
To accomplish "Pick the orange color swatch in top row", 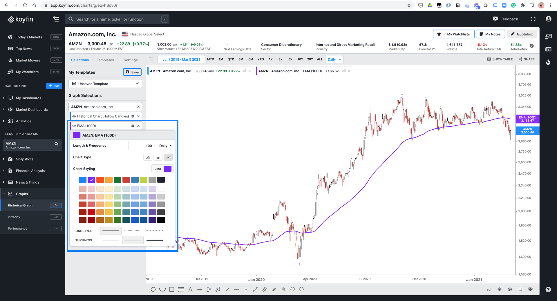I will pos(109,180).
